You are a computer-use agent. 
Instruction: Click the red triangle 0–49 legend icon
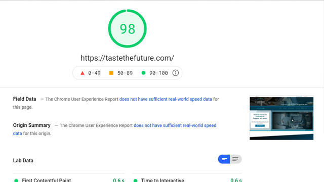(x=82, y=73)
